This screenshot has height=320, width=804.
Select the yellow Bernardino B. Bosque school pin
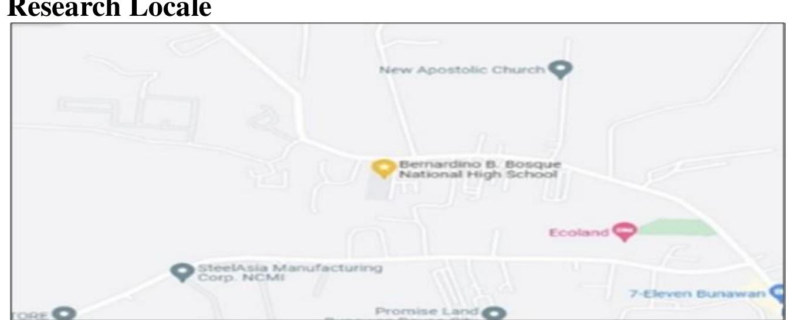383,168
